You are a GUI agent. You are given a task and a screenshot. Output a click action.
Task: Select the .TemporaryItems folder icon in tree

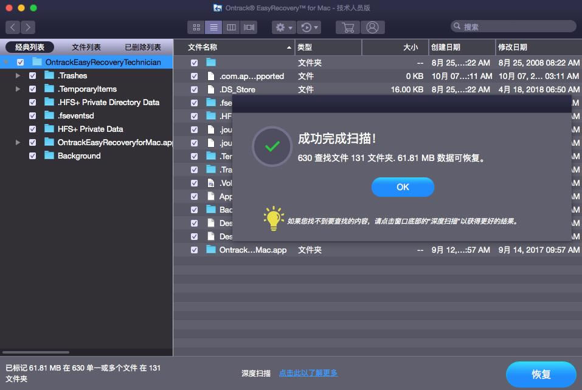click(x=49, y=89)
